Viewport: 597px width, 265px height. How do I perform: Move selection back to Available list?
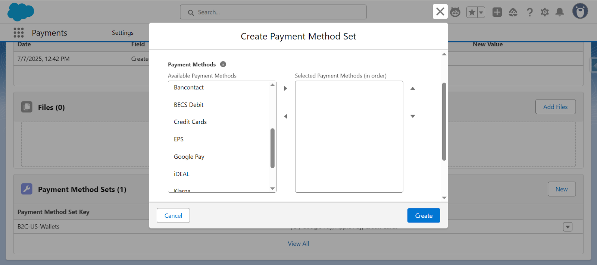point(285,116)
